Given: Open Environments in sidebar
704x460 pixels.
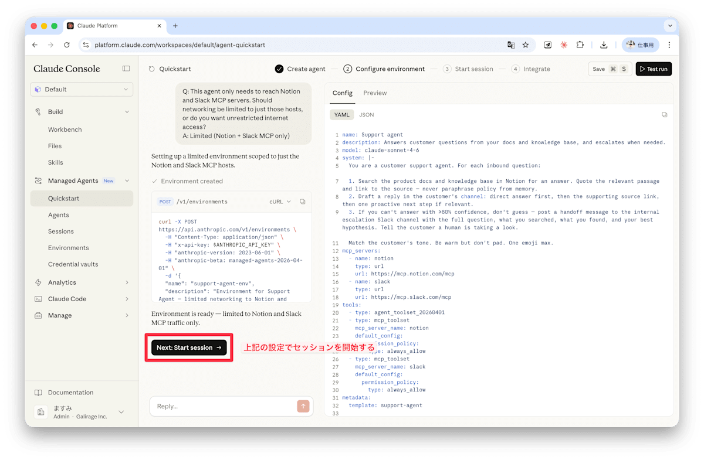Looking at the screenshot, I should (69, 248).
